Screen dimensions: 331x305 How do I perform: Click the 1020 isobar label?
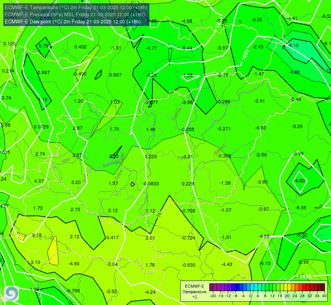click(x=13, y=110)
